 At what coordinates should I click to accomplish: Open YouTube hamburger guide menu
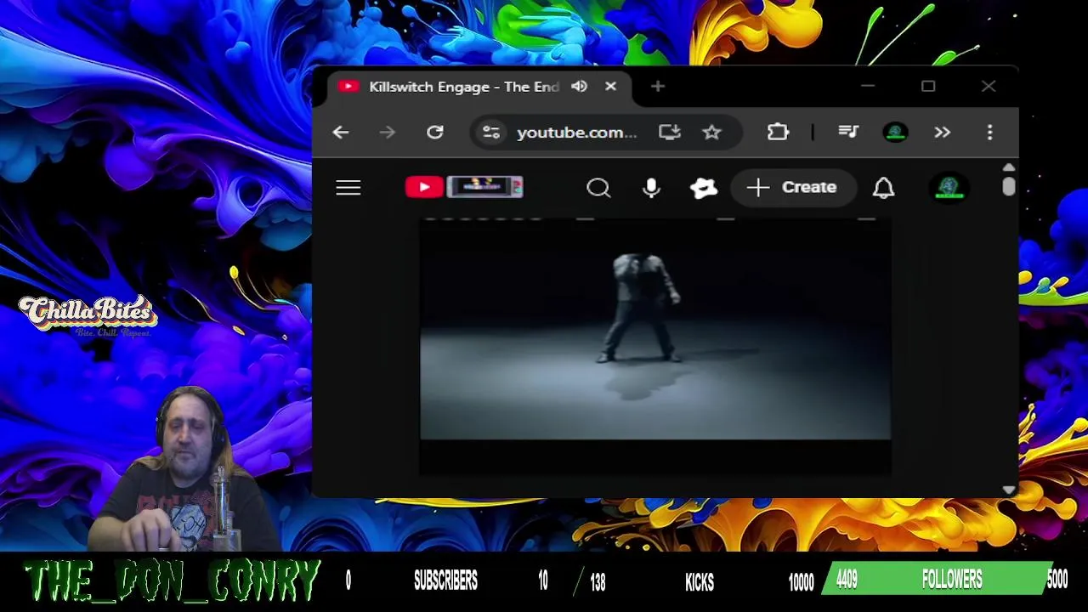pos(348,187)
